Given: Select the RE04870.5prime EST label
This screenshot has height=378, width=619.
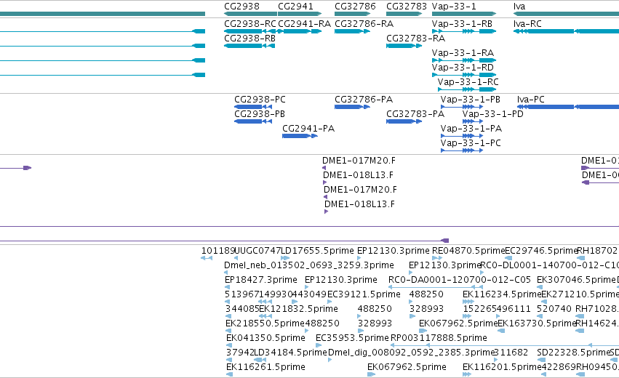Looking at the screenshot, I should pyautogui.click(x=468, y=251).
